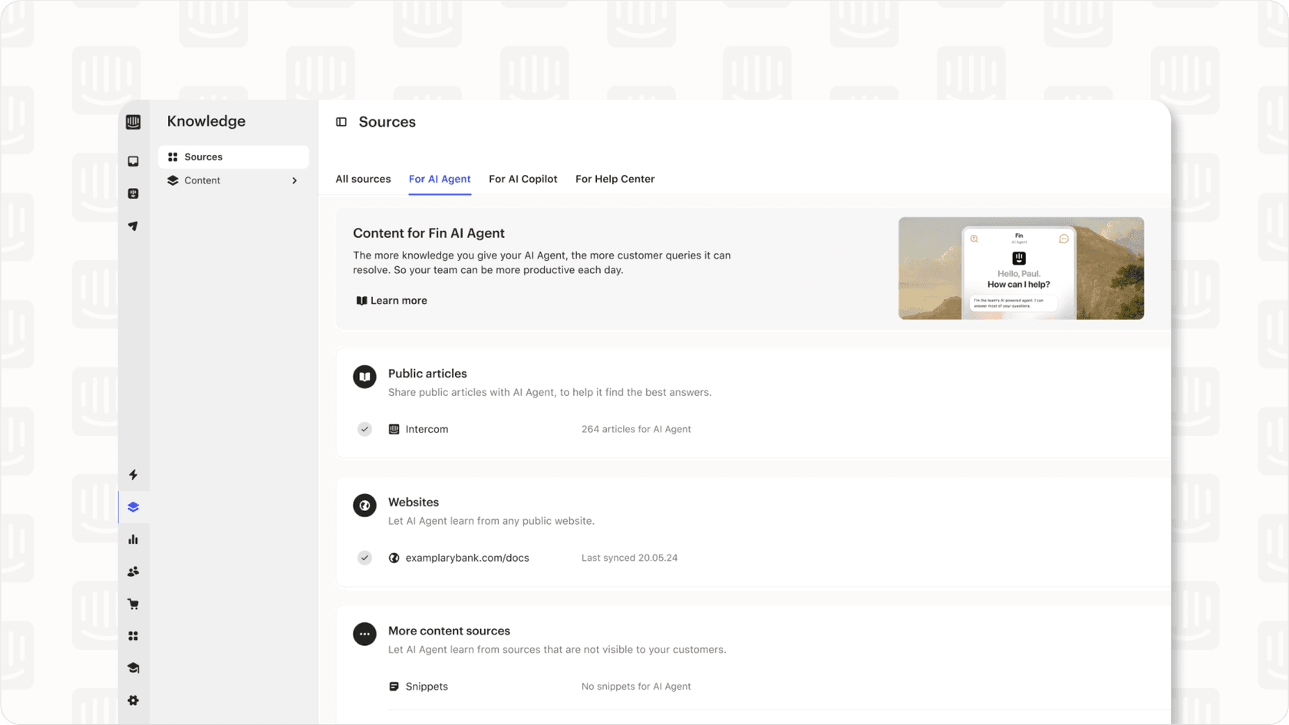Toggle the sidebar panel icon beside Sources
Image resolution: width=1289 pixels, height=725 pixels.
pos(341,122)
